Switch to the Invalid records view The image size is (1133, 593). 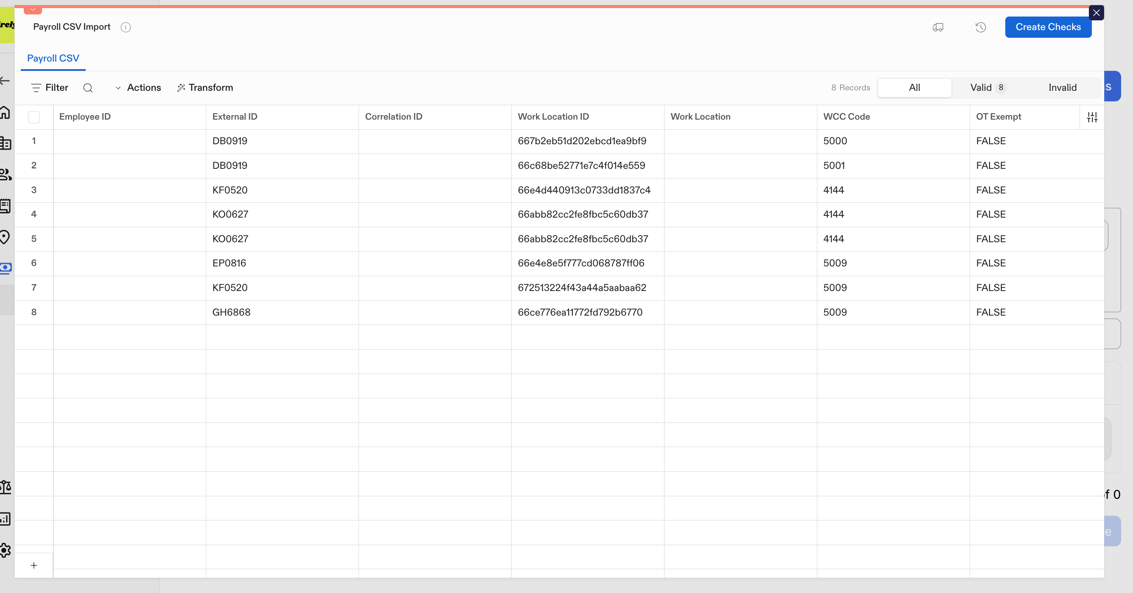pos(1062,87)
